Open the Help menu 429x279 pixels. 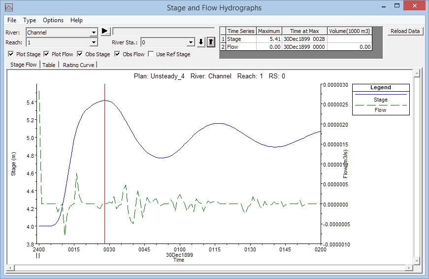tap(76, 20)
